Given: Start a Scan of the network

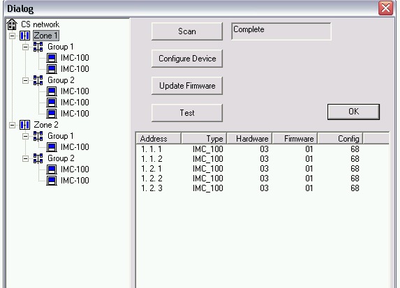Looking at the screenshot, I should pyautogui.click(x=187, y=31).
